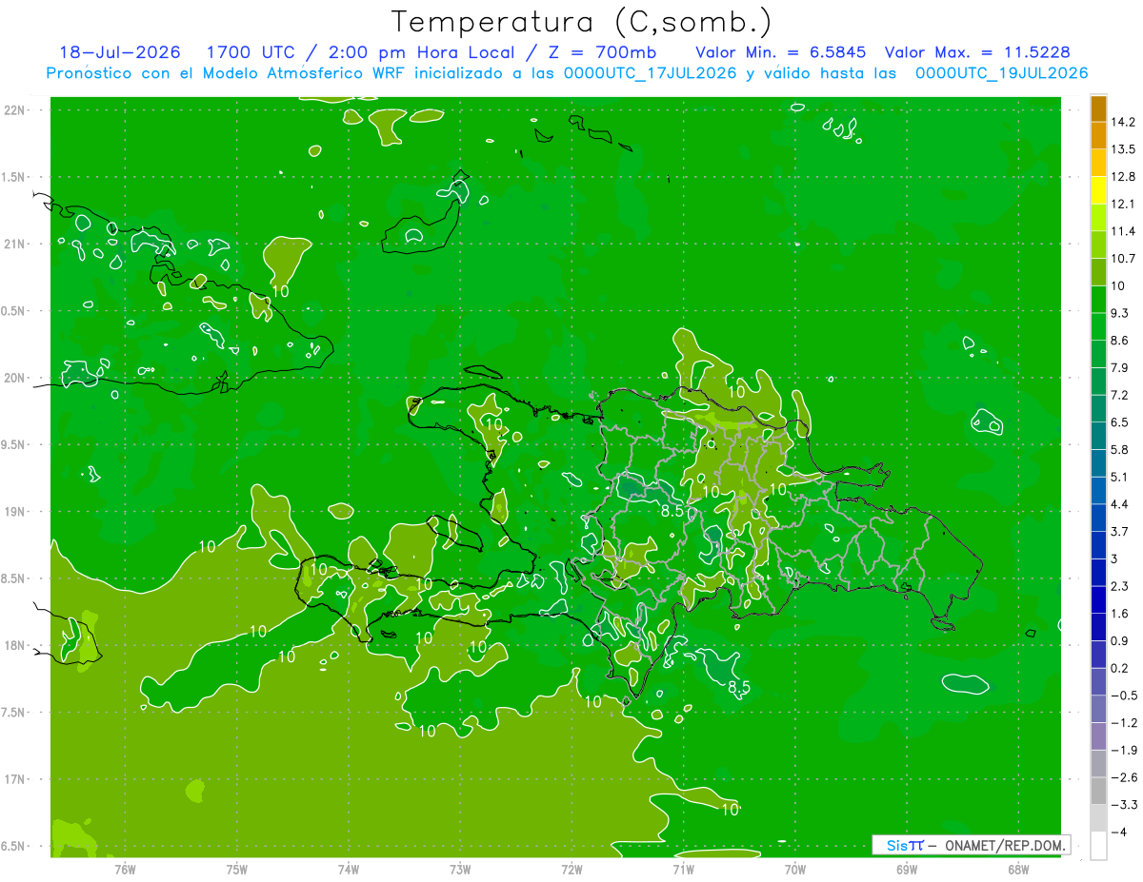
Task: Click the '17N' latitude axis label
Action: coord(15,779)
